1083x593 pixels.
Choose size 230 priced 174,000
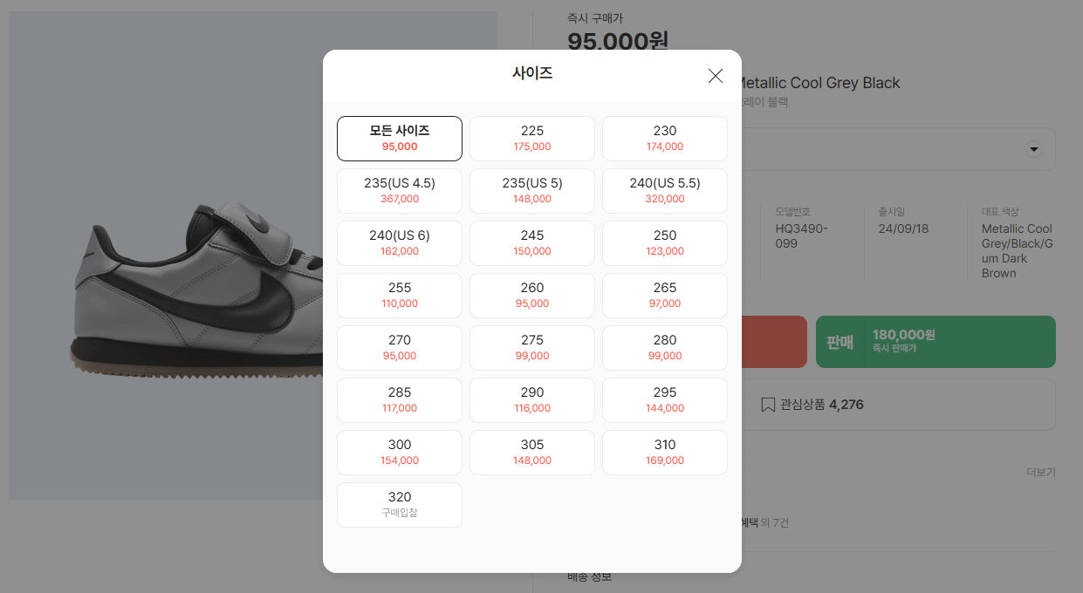pyautogui.click(x=665, y=139)
